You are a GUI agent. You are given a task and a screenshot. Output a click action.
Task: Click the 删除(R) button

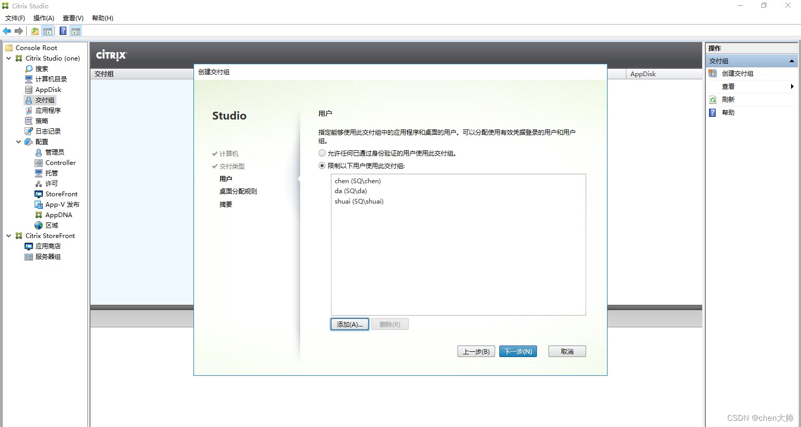pos(390,324)
